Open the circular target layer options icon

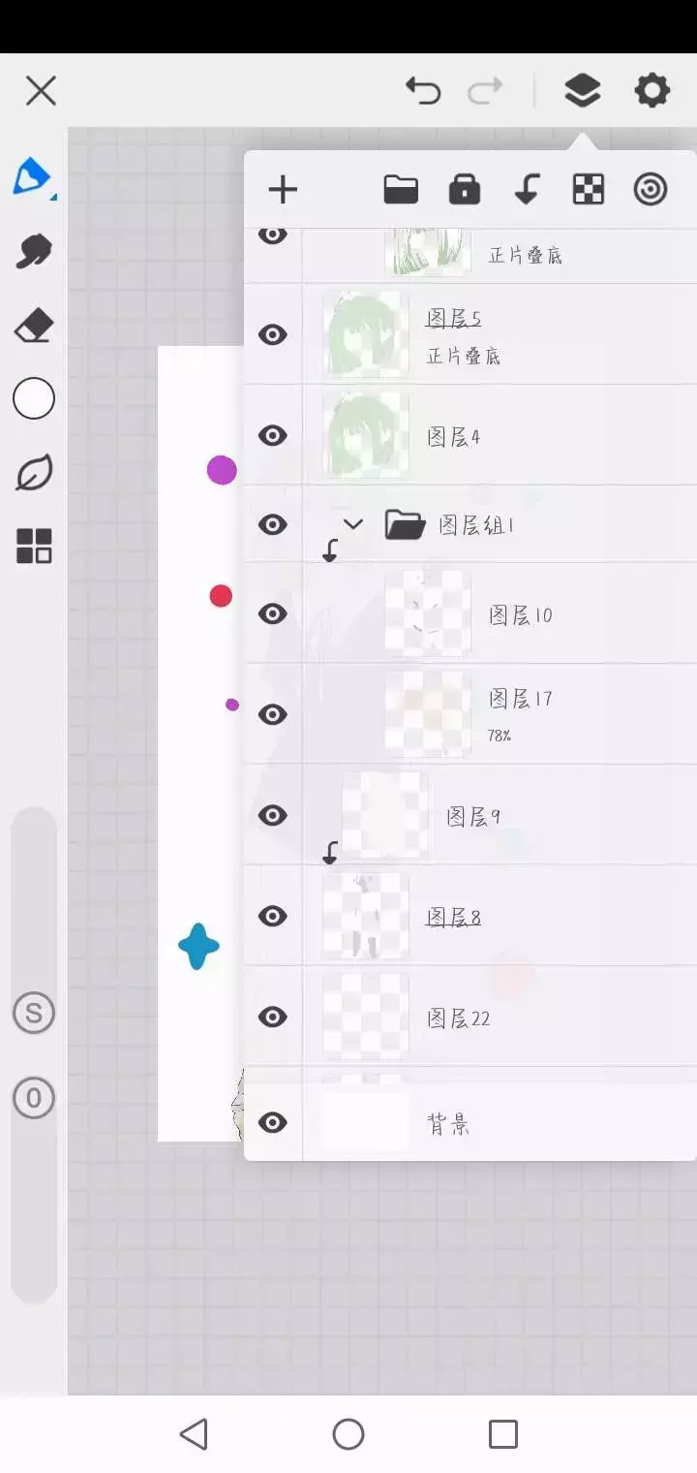[651, 190]
